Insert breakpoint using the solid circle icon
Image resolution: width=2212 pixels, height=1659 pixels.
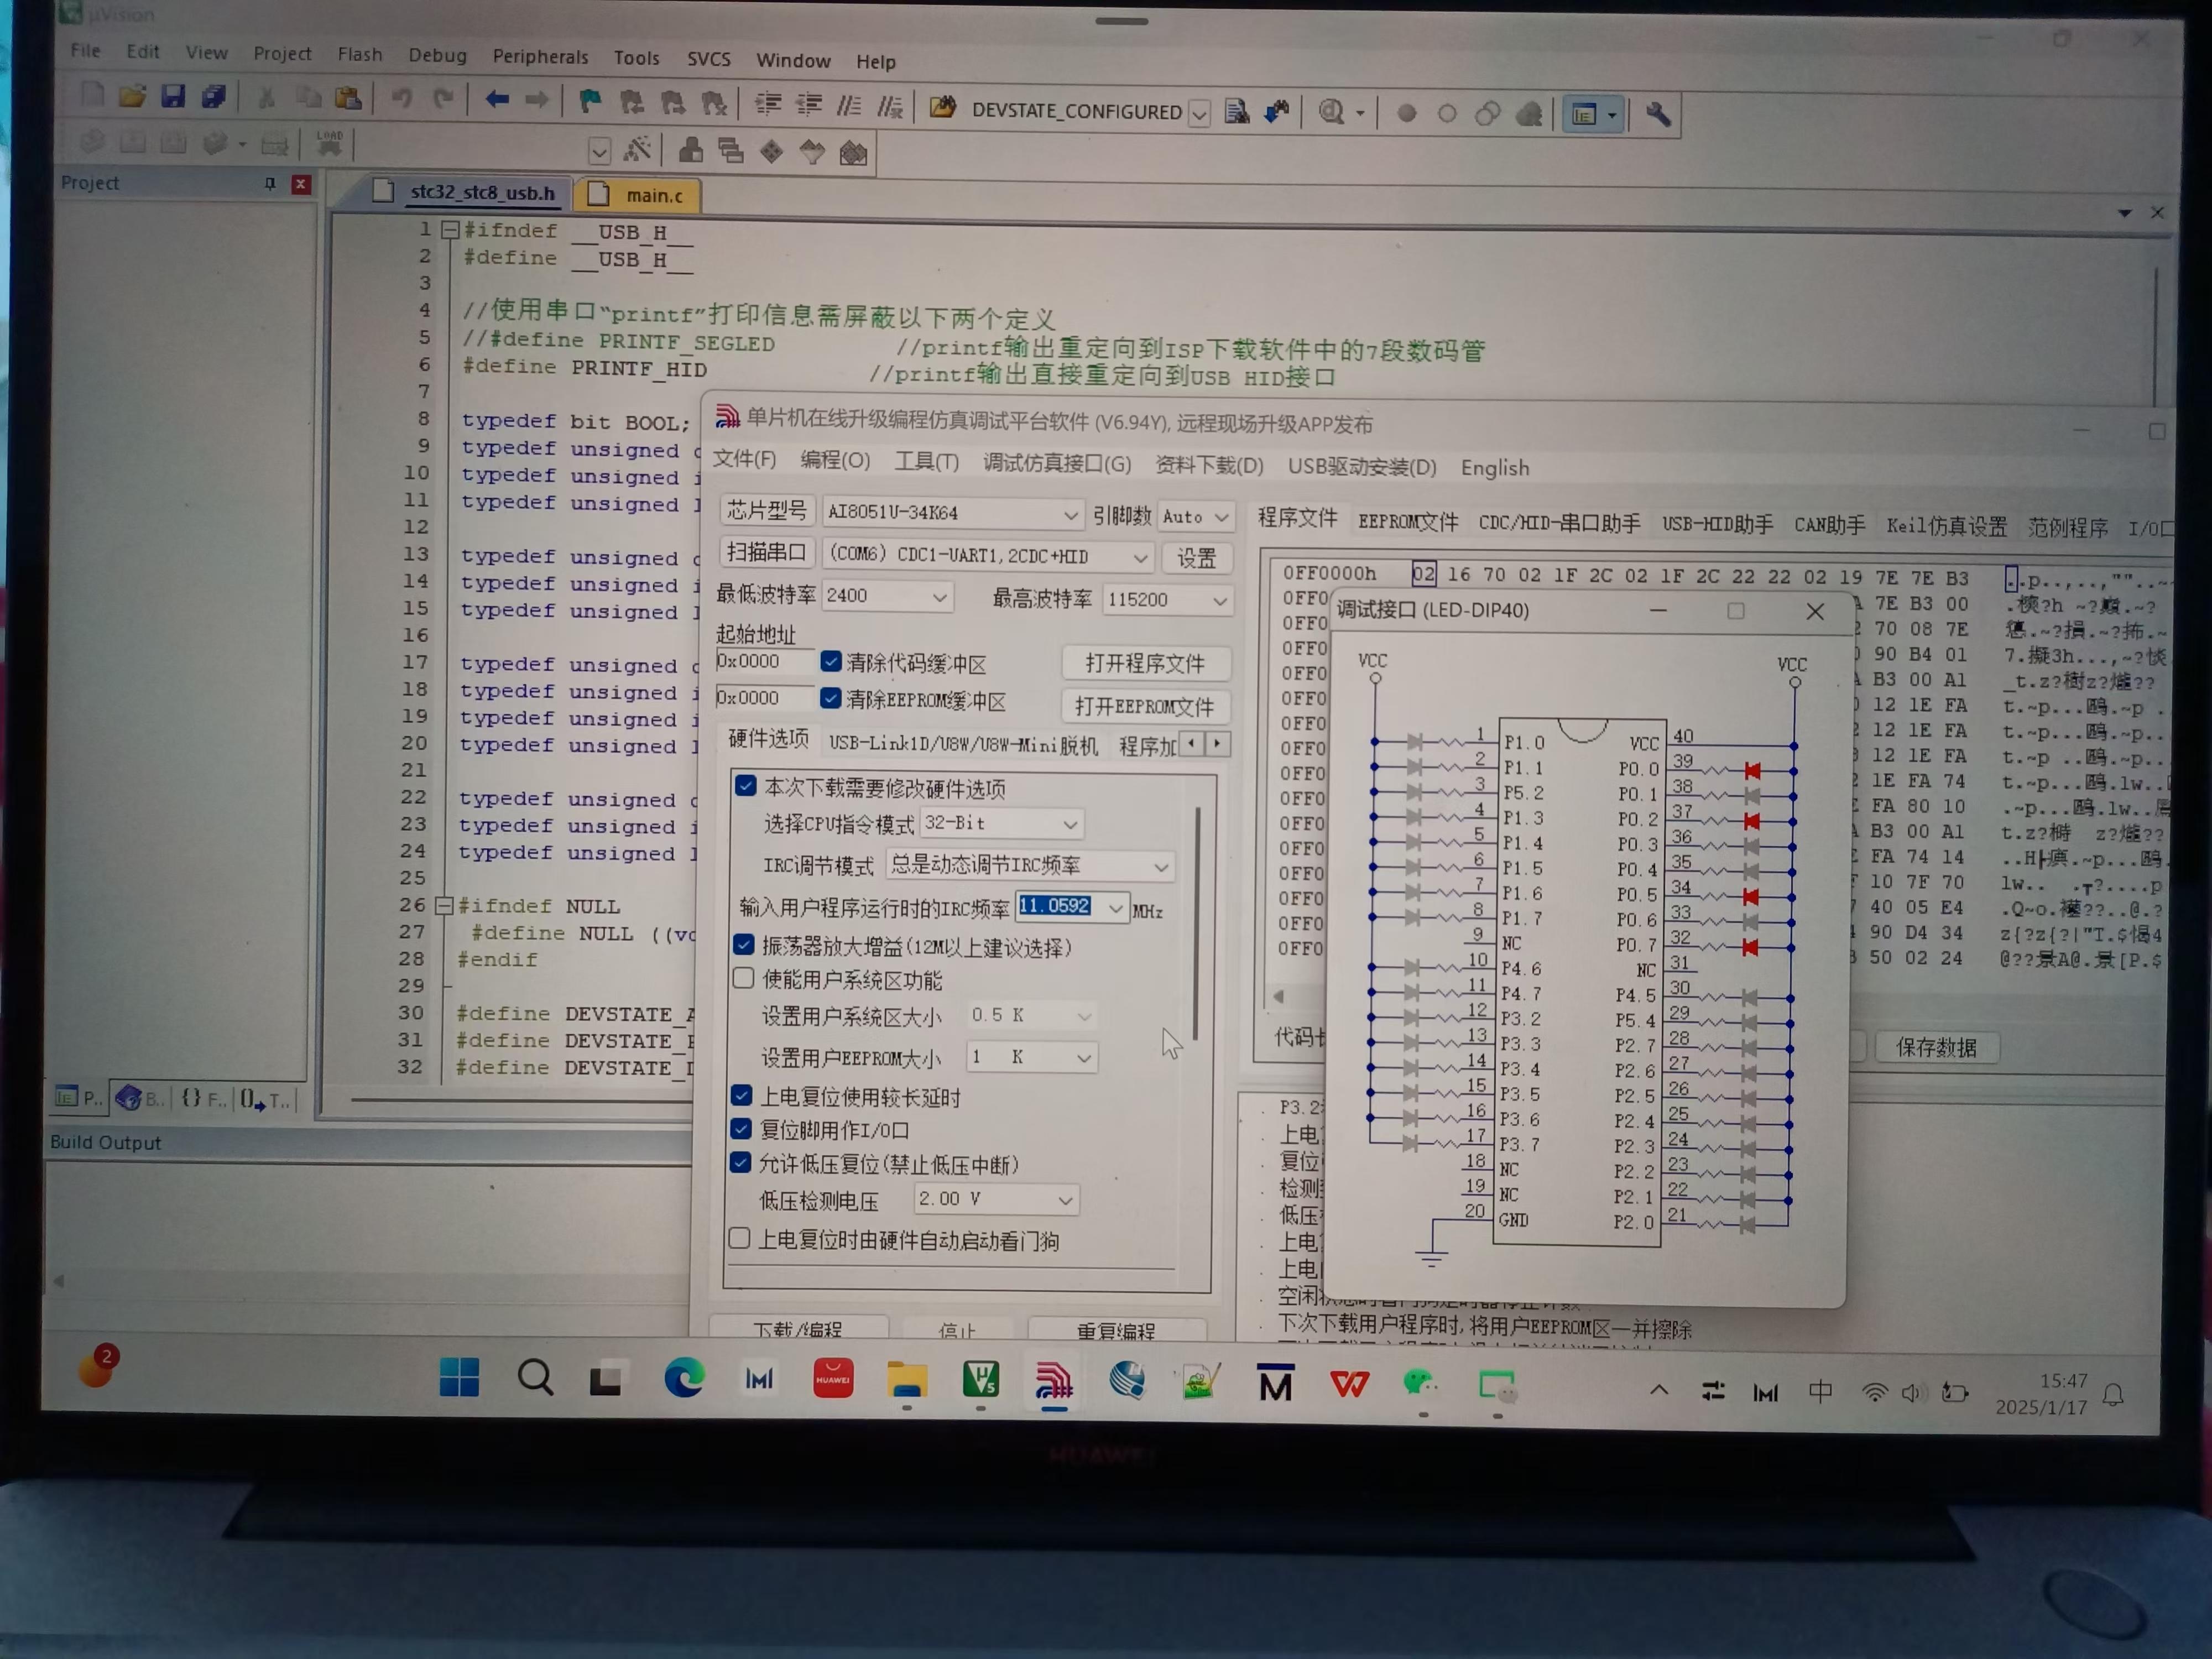click(x=1406, y=113)
